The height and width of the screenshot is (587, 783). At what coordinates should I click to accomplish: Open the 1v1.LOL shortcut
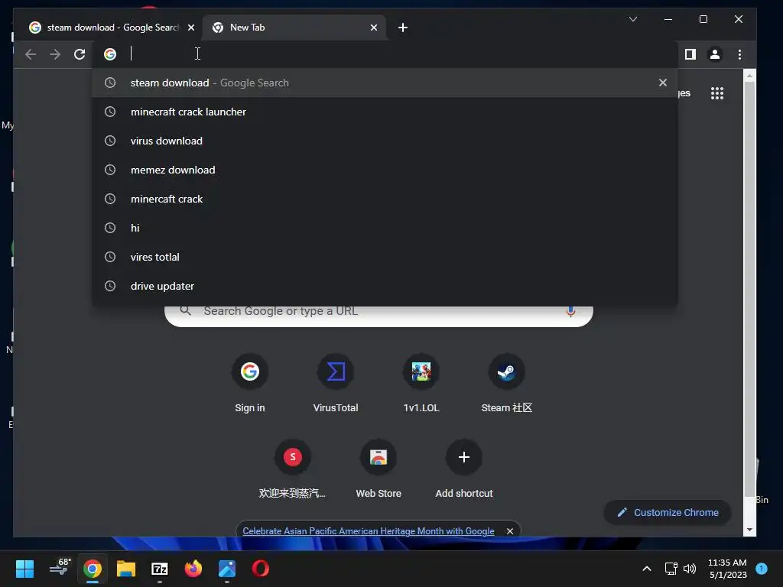[421, 383]
